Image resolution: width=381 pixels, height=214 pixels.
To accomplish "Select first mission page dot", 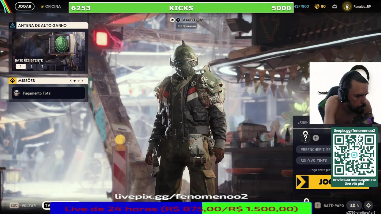I will coord(74,81).
